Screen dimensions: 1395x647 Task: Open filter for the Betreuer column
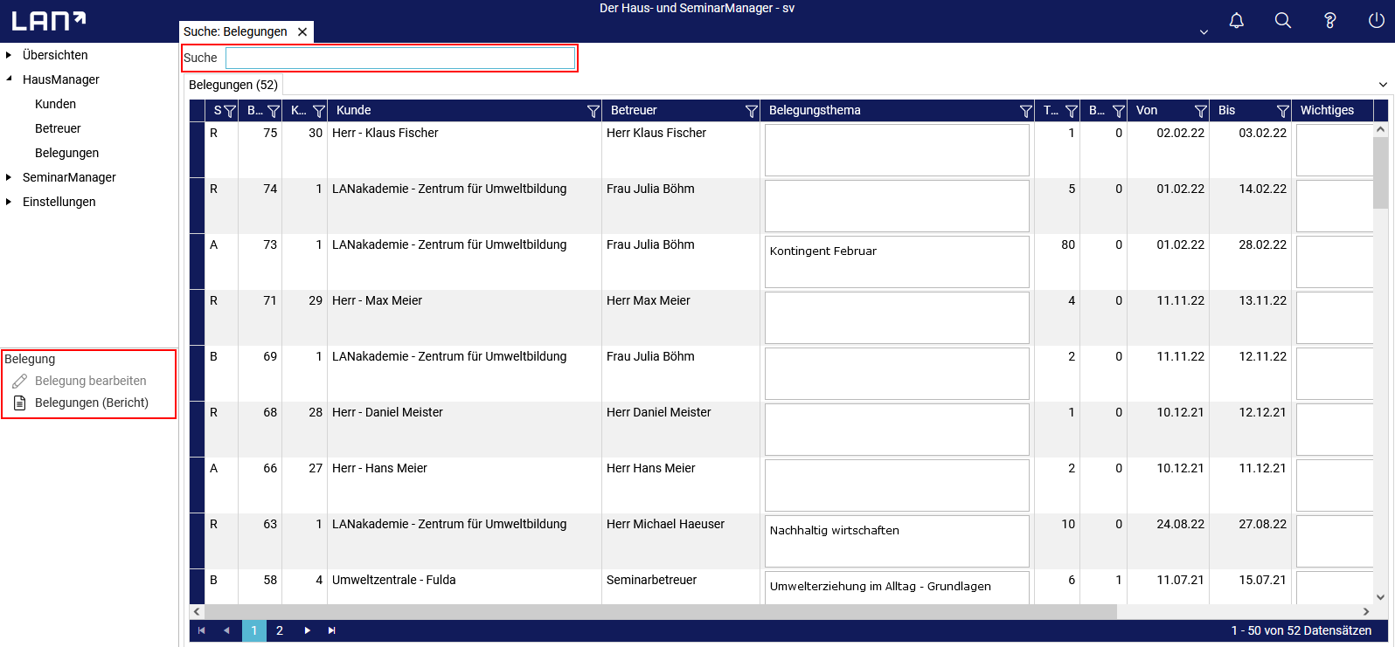[751, 111]
